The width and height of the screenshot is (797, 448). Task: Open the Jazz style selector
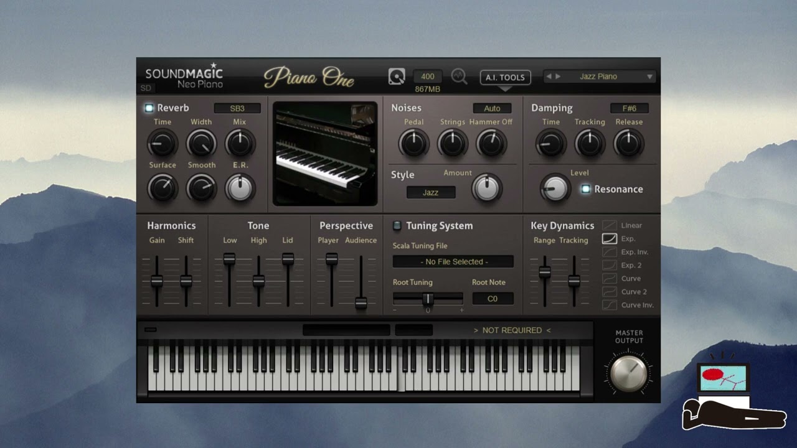[x=431, y=192]
